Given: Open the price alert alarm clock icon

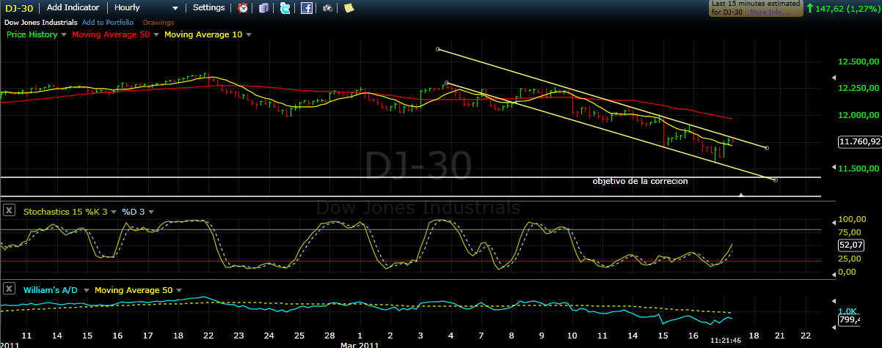Looking at the screenshot, I should (x=243, y=8).
